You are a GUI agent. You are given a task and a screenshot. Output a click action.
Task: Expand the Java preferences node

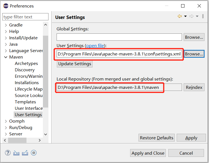tap(6, 44)
